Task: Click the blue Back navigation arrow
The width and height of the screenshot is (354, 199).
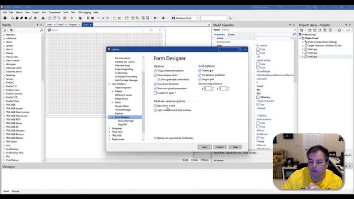Action: (x=155, y=18)
